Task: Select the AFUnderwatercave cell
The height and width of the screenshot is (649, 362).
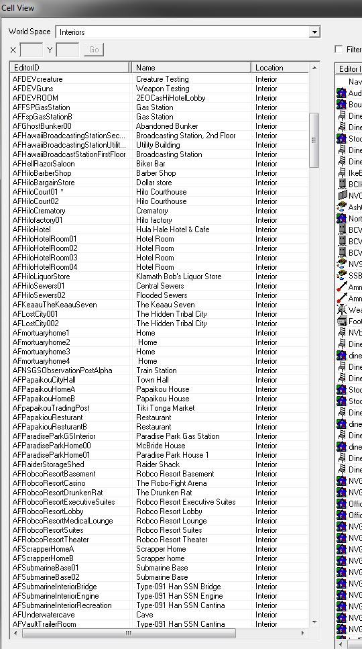Action: [x=44, y=615]
